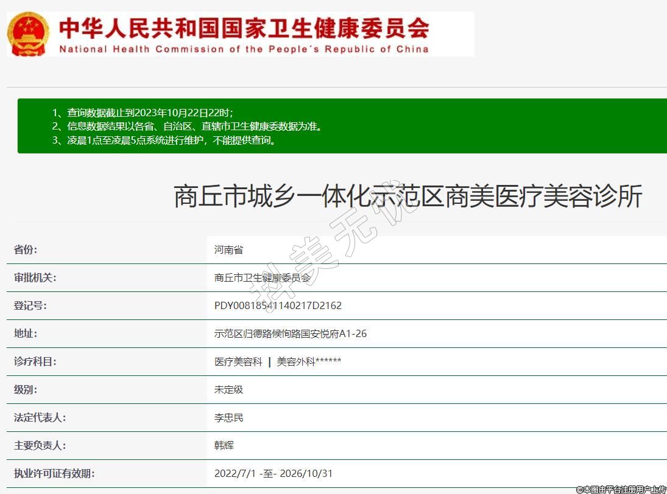Viewport: 667px width, 494px height.
Task: Select the 河南省 province value
Action: (x=228, y=249)
